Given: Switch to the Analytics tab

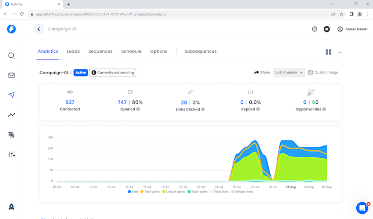Looking at the screenshot, I should pyautogui.click(x=48, y=51).
